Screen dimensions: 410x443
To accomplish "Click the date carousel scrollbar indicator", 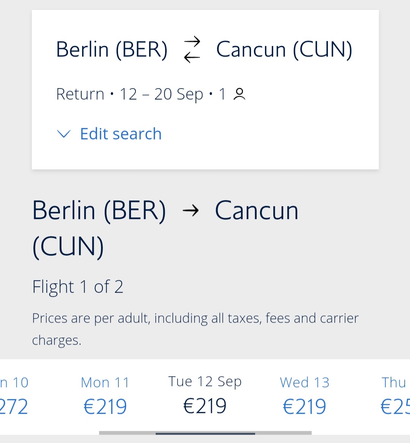I will click(x=205, y=433).
